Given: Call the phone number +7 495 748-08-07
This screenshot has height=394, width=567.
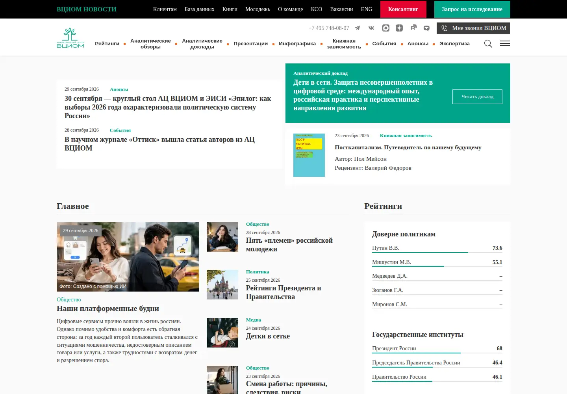Looking at the screenshot, I should (x=329, y=28).
